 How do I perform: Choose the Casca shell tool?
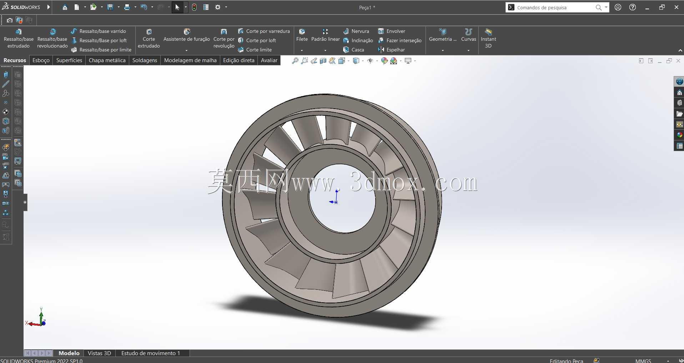coord(353,50)
